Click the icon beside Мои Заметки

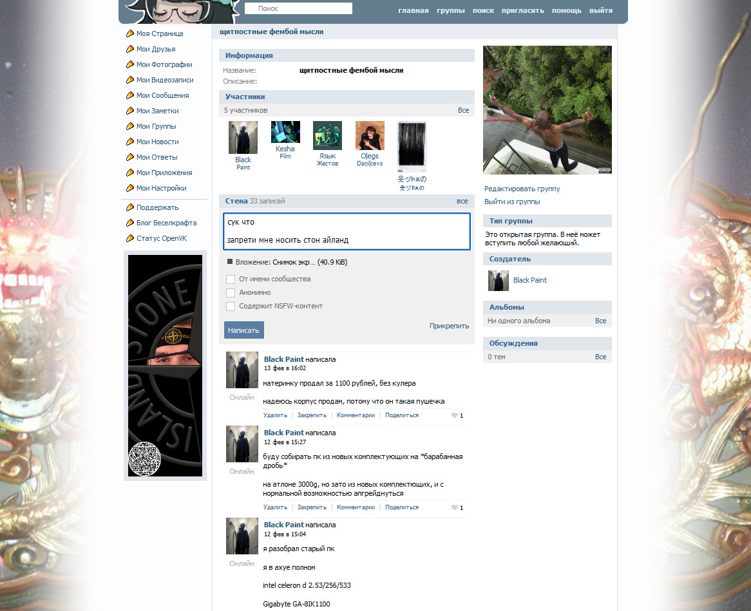(x=130, y=111)
